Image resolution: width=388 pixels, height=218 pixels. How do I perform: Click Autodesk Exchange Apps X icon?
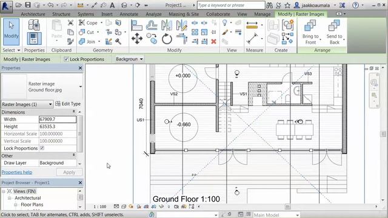[342, 5]
